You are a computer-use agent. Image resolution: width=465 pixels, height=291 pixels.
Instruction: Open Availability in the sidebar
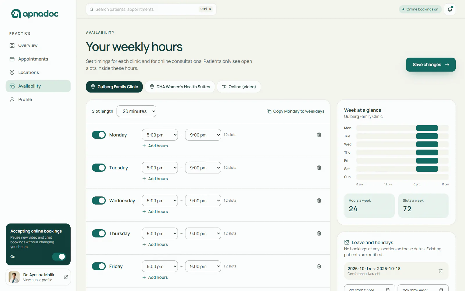coord(38,86)
